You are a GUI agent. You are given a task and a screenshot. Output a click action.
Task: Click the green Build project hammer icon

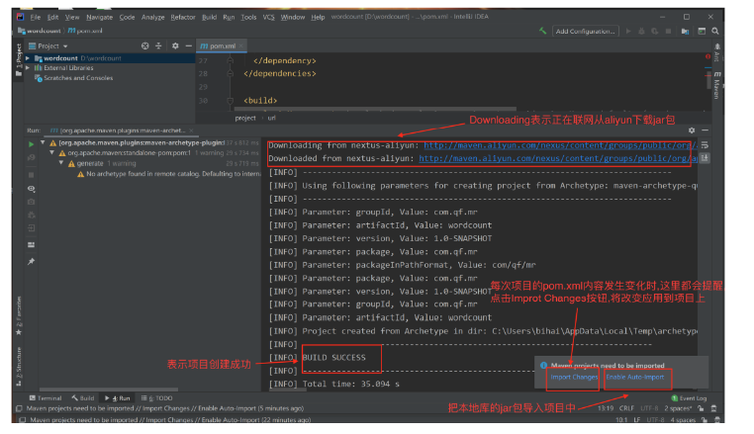(x=543, y=31)
